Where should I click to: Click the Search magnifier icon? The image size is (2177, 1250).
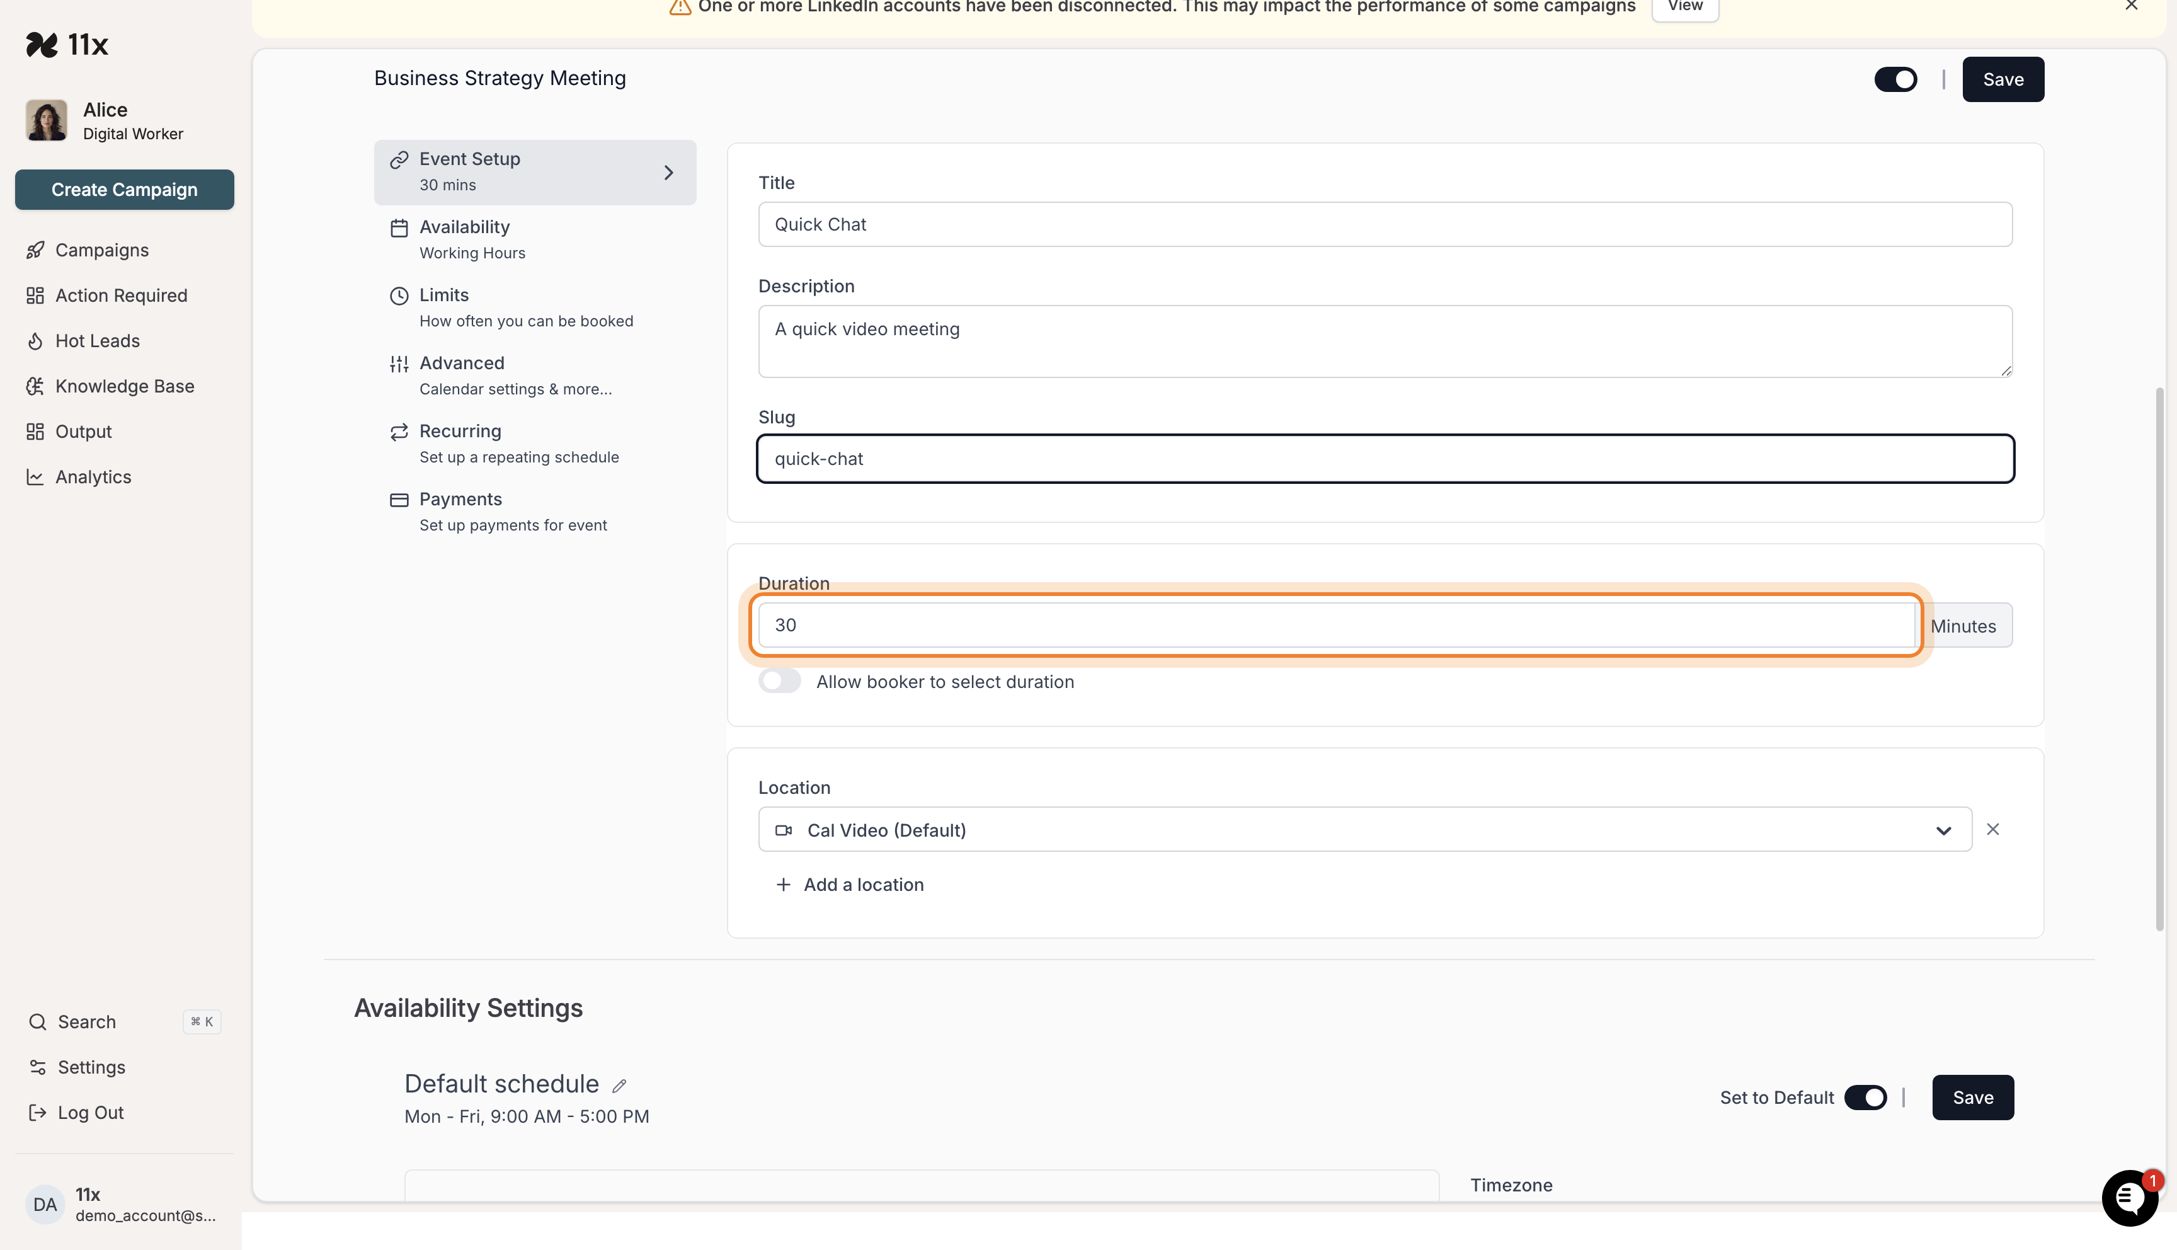click(x=38, y=1022)
